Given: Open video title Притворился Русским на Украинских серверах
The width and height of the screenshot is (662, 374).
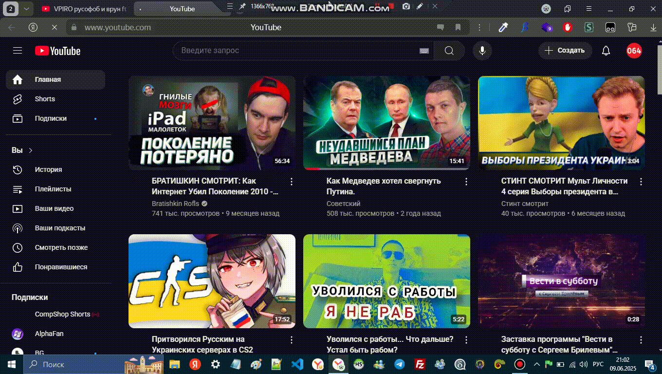Looking at the screenshot, I should [x=202, y=344].
